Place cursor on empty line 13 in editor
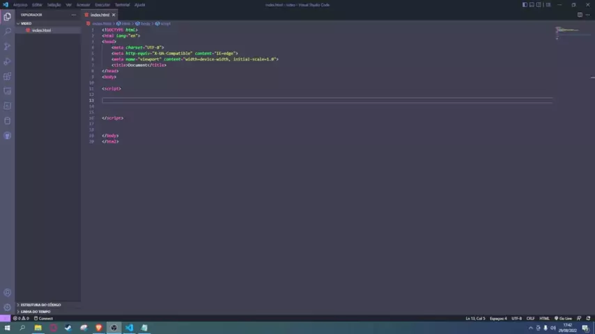The width and height of the screenshot is (595, 334). click(327, 100)
